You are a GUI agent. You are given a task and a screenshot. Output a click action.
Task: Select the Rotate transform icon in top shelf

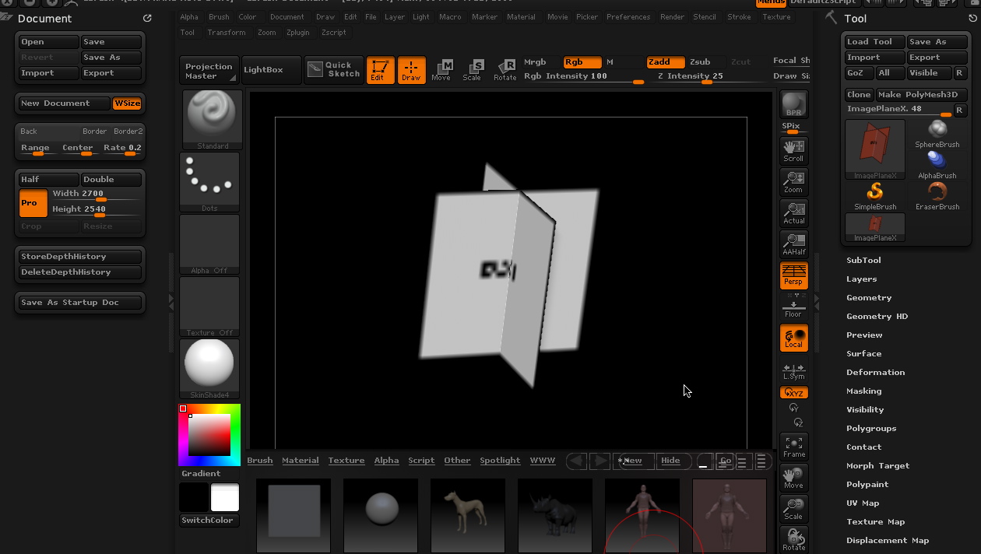(x=505, y=70)
